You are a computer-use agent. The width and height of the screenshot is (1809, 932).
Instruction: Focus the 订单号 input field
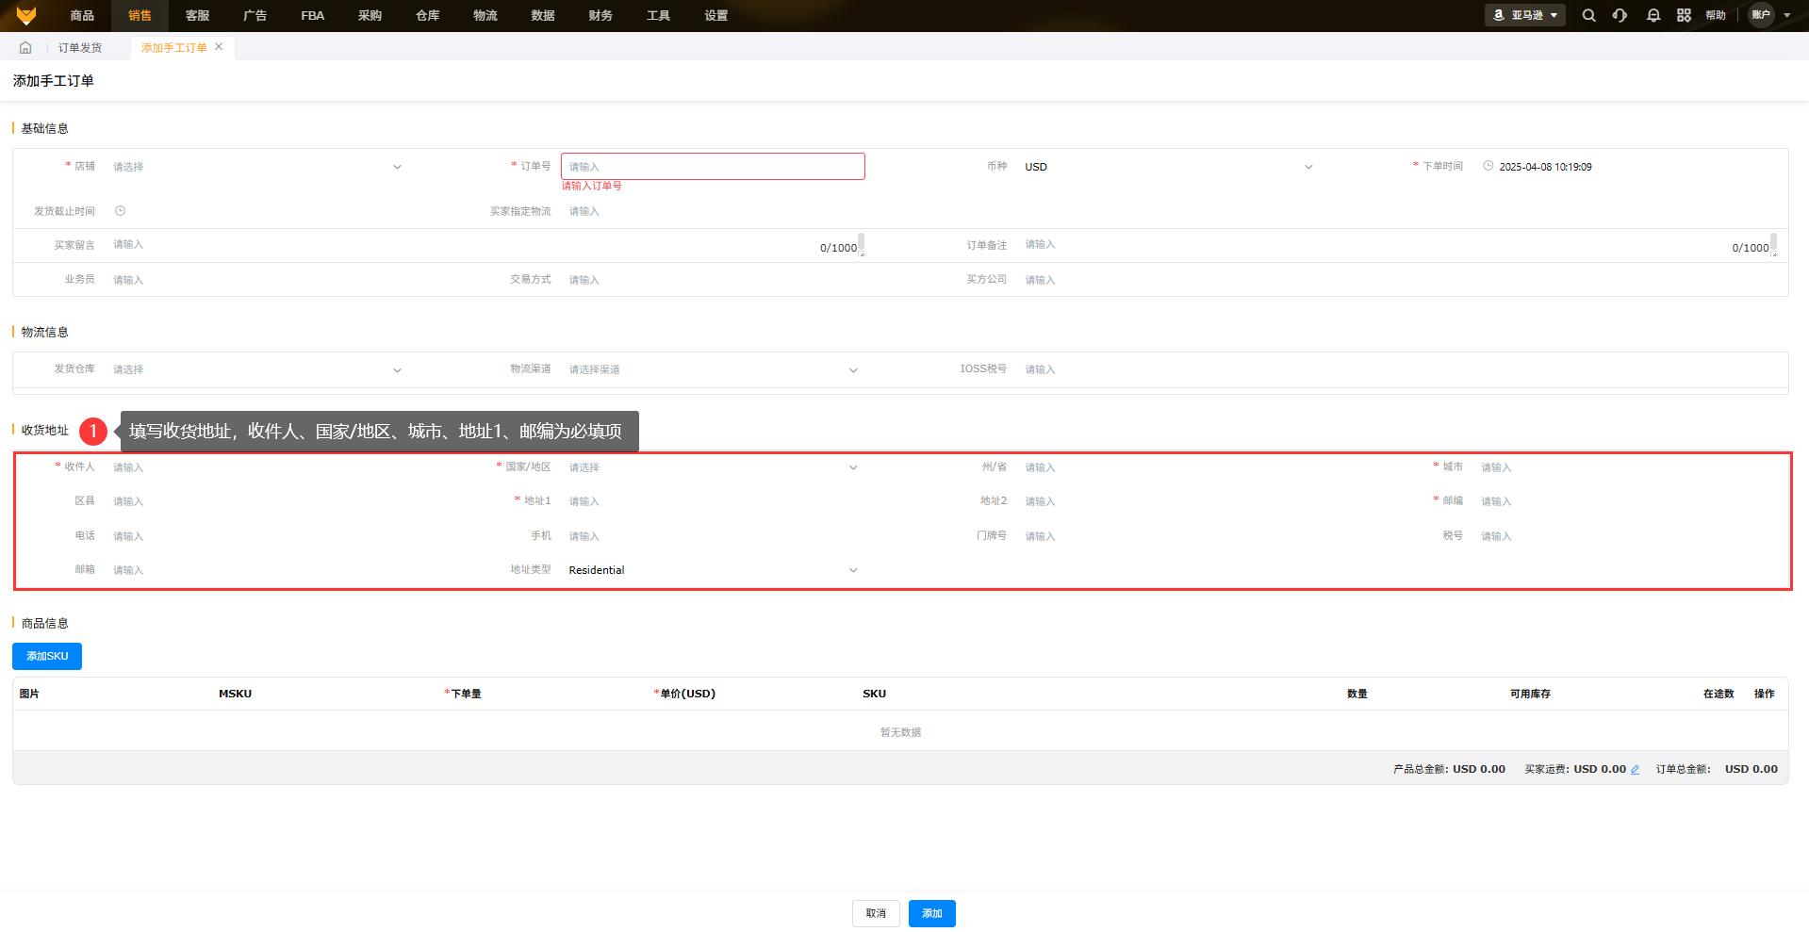(x=713, y=167)
